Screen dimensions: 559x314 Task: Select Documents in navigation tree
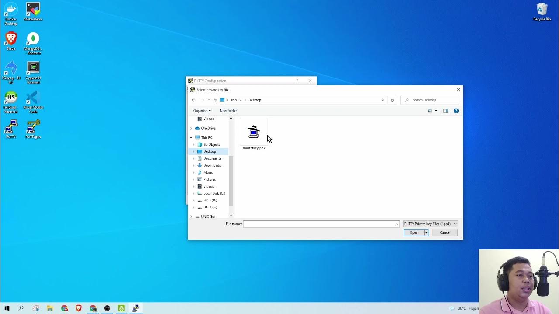click(212, 158)
